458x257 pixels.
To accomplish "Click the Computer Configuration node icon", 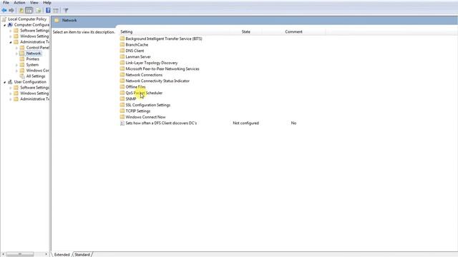I will click(x=10, y=25).
